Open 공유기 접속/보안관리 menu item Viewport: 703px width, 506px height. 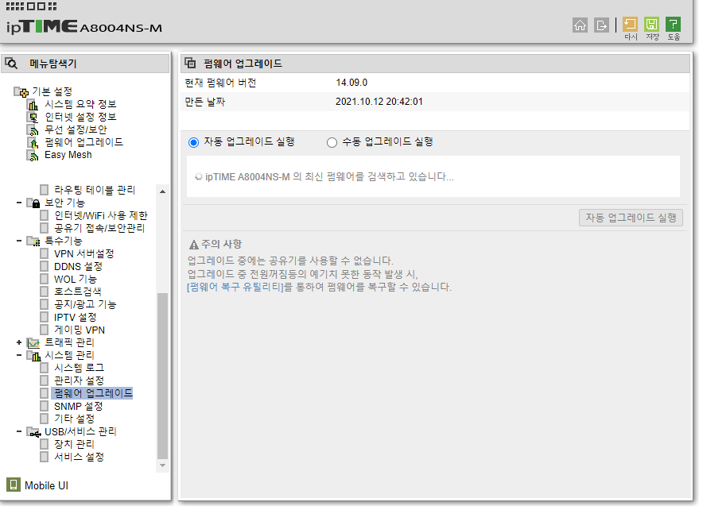click(x=99, y=228)
